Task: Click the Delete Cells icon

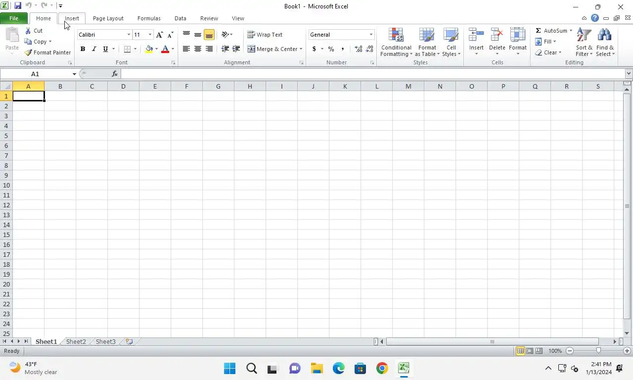Action: coord(497,35)
